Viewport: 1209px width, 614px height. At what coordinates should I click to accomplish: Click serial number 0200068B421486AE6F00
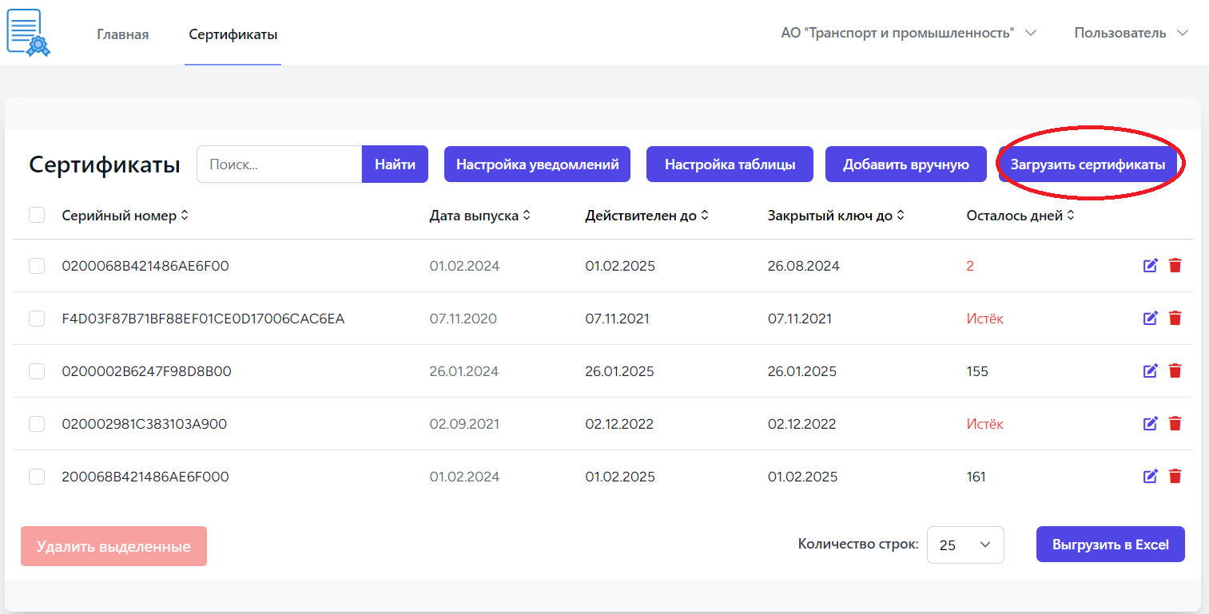[x=145, y=266]
